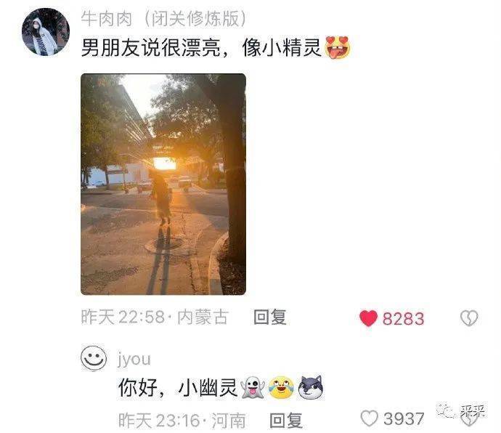Tap the 3937 like count
This screenshot has width=501, height=433.
click(x=404, y=418)
